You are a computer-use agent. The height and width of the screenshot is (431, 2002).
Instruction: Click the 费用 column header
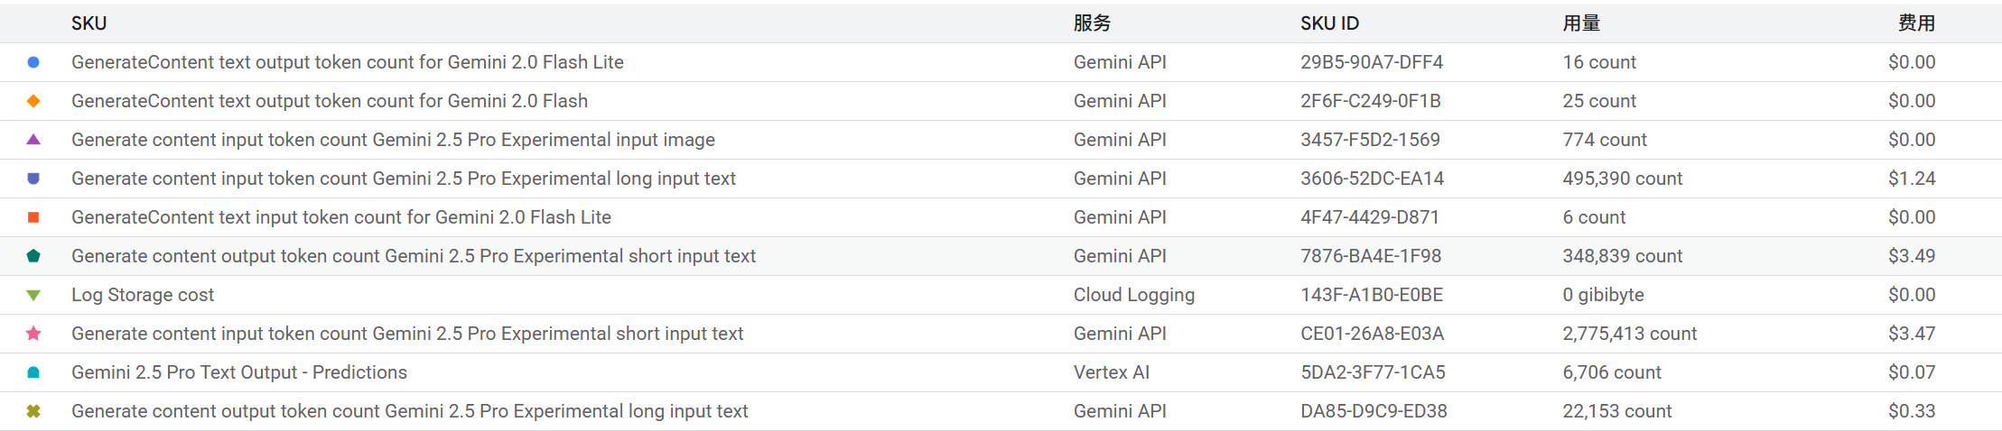click(x=1916, y=23)
